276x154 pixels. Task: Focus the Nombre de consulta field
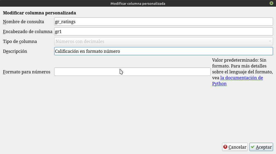click(163, 22)
